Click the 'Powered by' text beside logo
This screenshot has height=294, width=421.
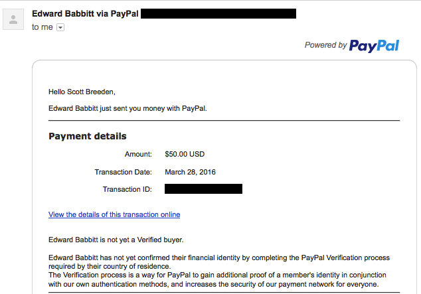(325, 45)
